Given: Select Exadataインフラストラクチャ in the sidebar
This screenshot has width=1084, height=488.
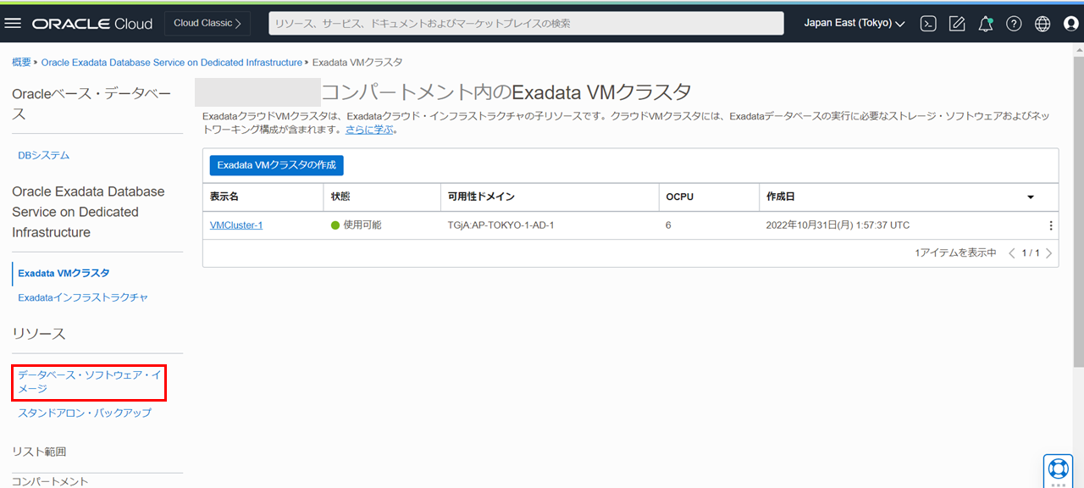Looking at the screenshot, I should point(83,297).
